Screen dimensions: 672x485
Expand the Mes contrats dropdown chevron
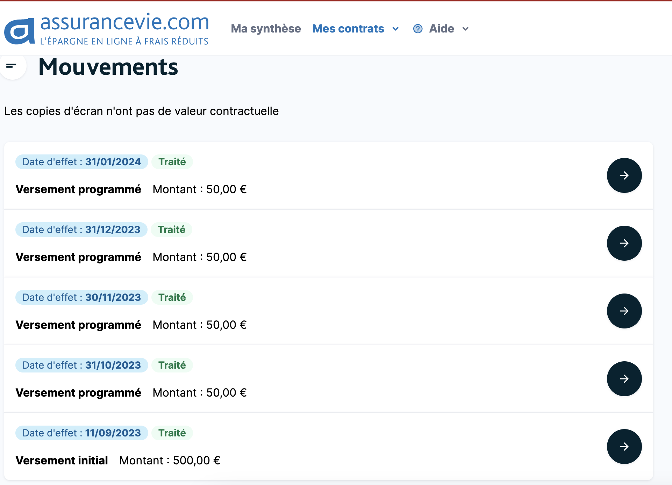(395, 29)
